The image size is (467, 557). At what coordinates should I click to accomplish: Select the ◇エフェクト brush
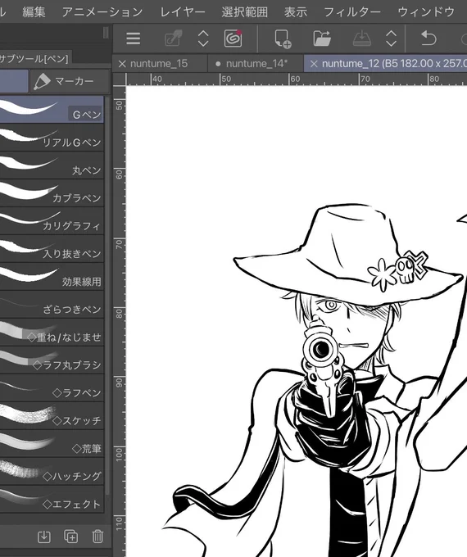coord(52,500)
